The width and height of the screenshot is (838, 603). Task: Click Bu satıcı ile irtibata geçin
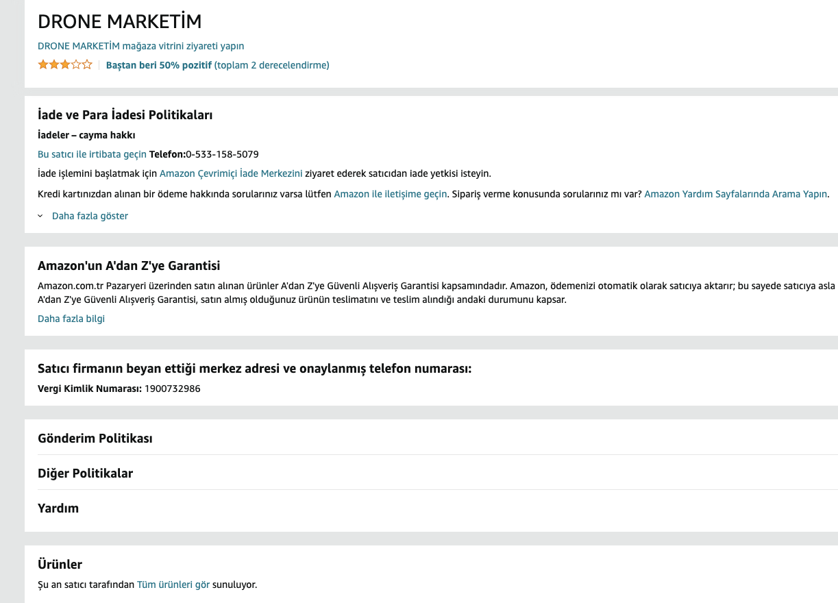tap(92, 154)
